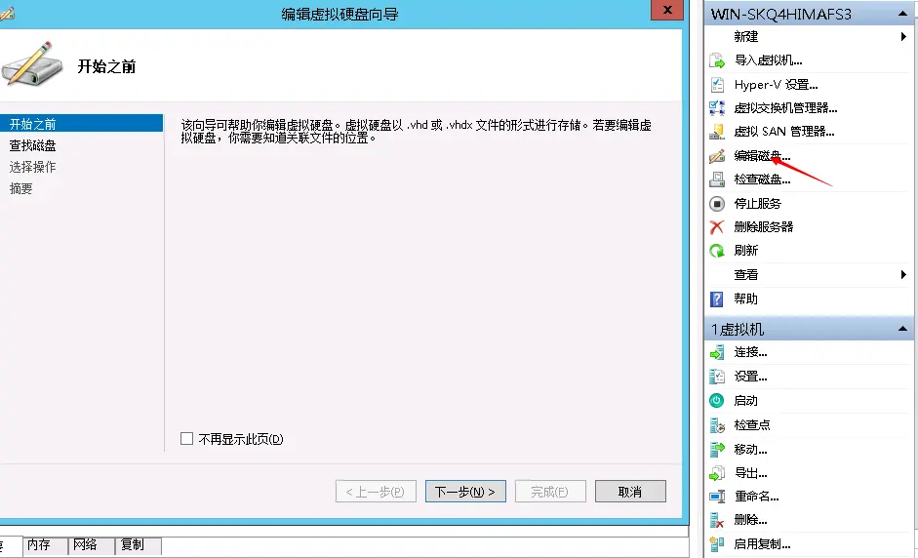Click the 新建 menu text

tap(746, 36)
